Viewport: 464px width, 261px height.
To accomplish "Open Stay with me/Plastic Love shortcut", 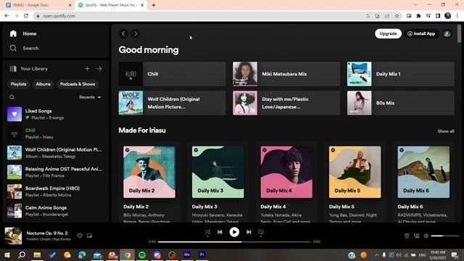I will click(286, 103).
